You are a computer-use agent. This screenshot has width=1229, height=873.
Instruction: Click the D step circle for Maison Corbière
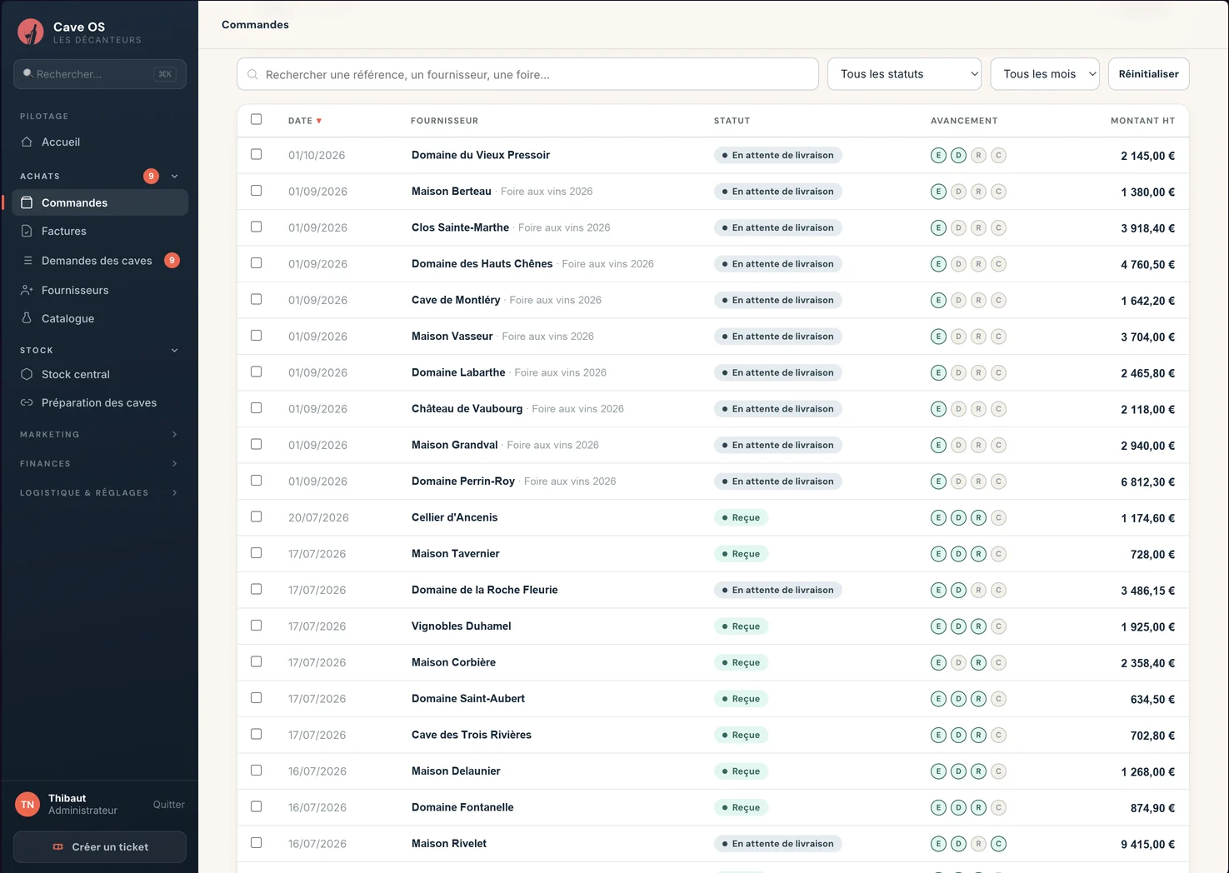click(x=958, y=662)
